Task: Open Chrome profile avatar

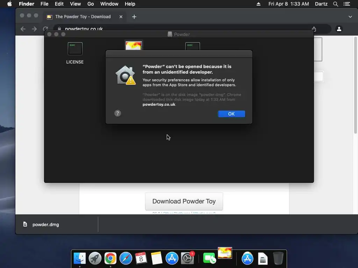Action: 339,29
